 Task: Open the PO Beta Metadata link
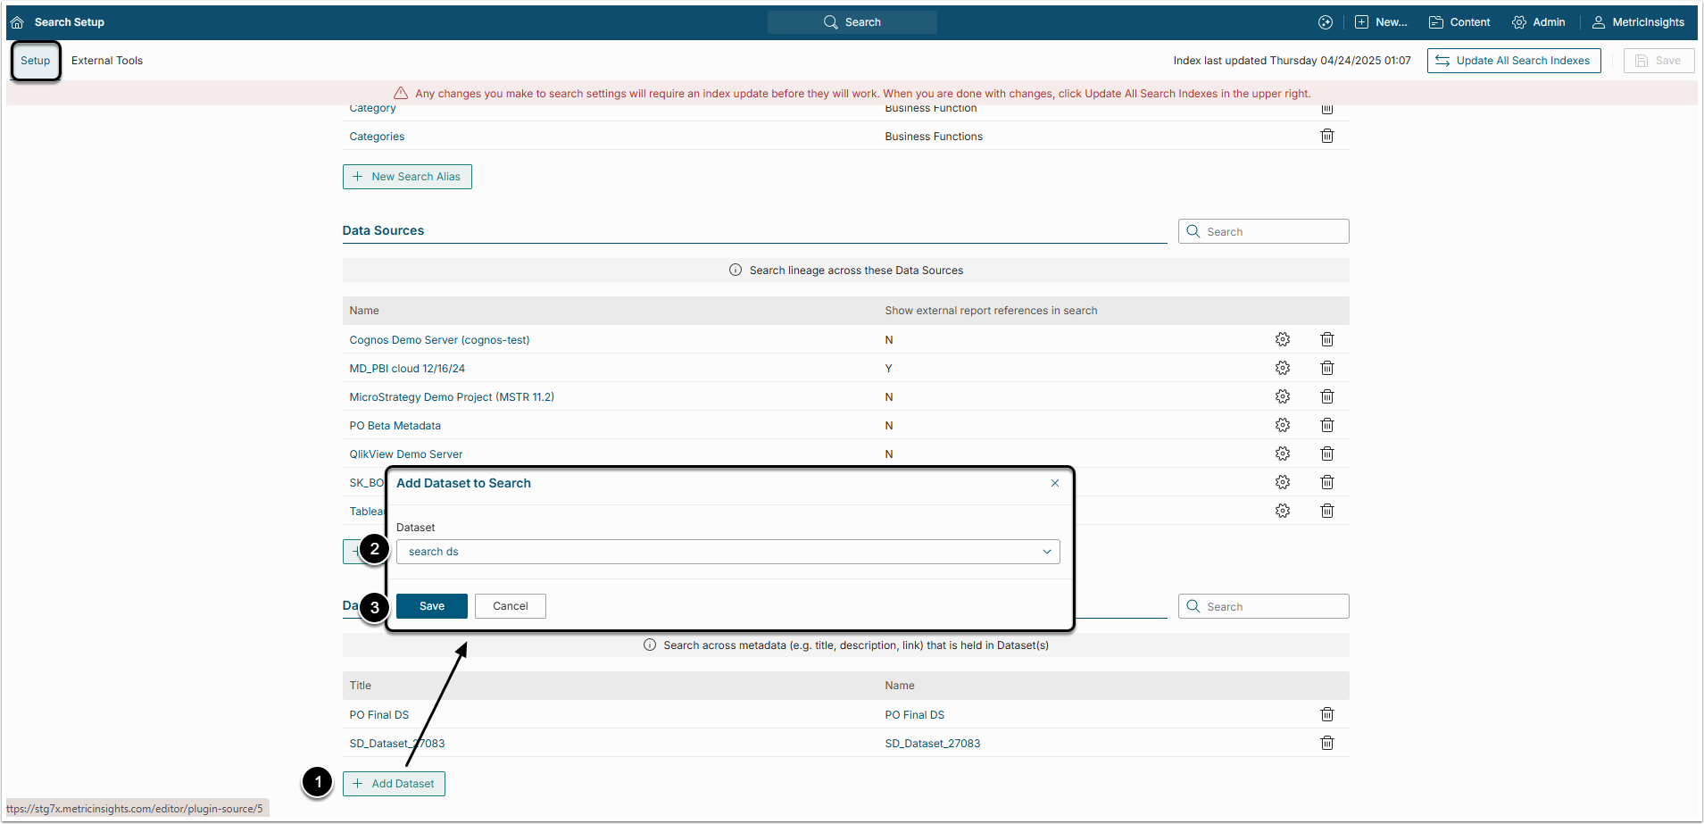pyautogui.click(x=395, y=426)
